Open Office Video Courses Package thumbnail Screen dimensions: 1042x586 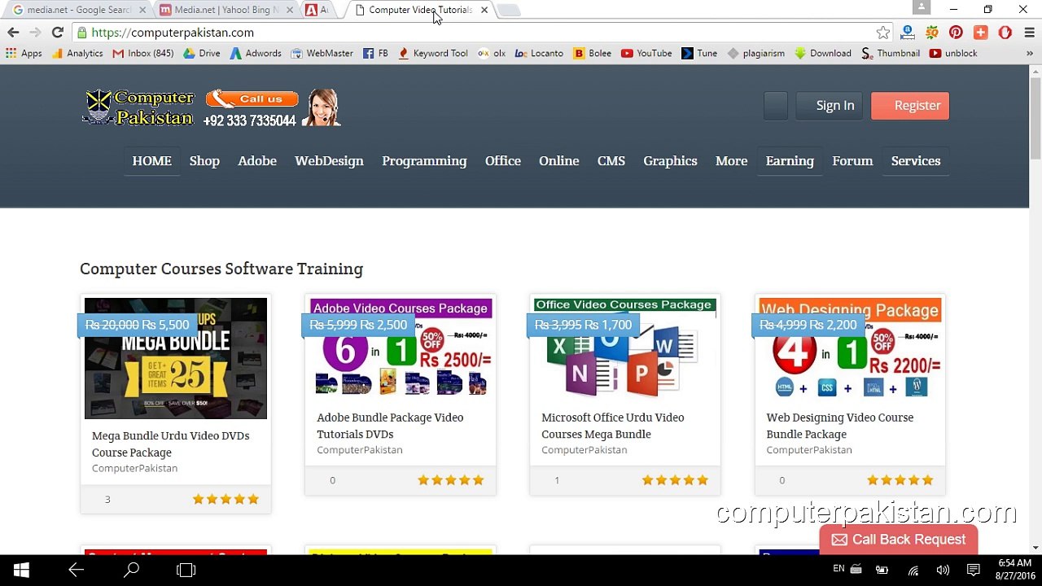click(x=625, y=348)
